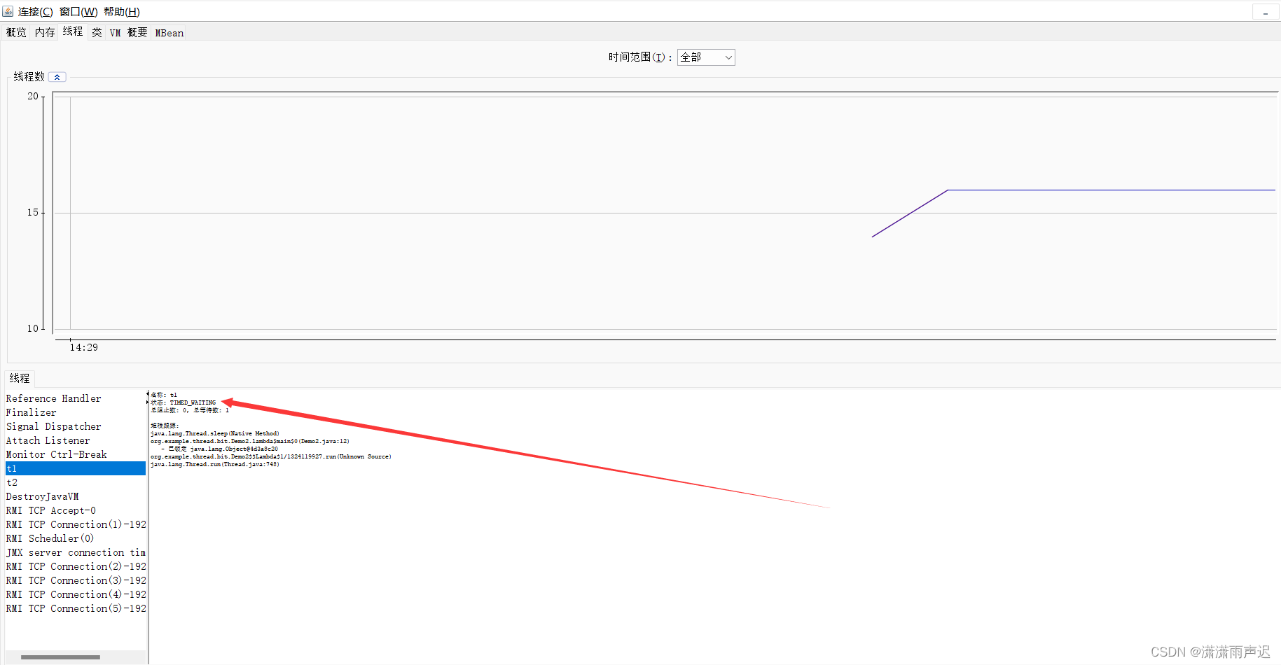The width and height of the screenshot is (1281, 665).
Task: Select the RMI TCP Connection(3) thread
Action: (76, 580)
